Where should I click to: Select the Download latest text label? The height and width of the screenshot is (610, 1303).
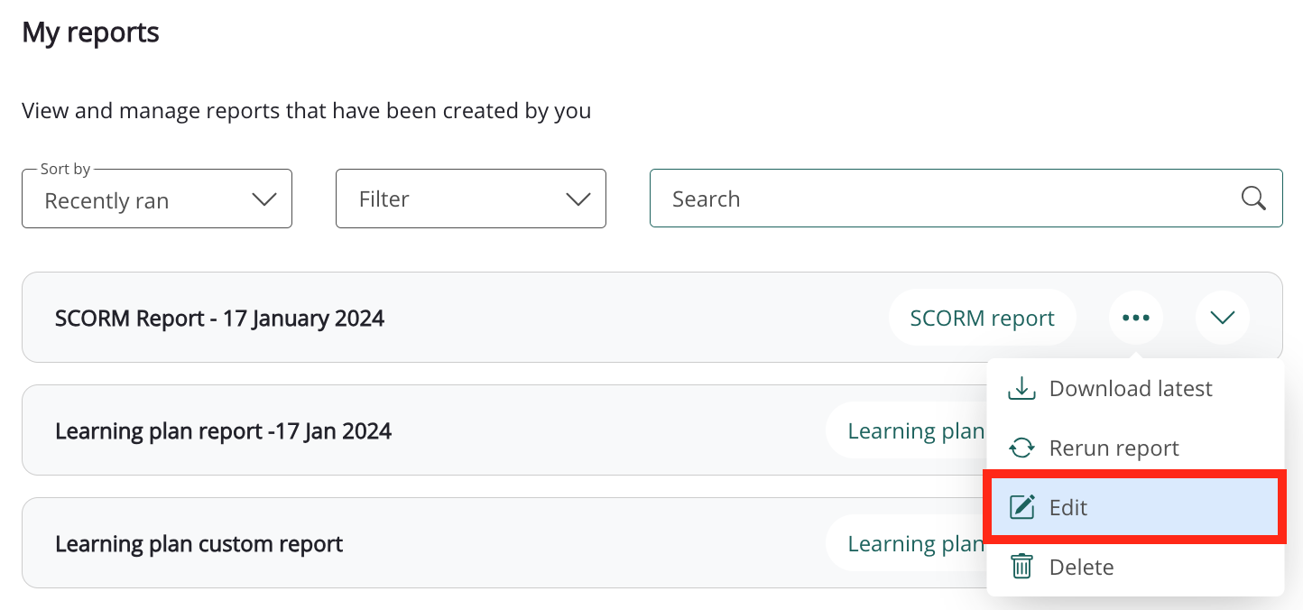coord(1130,389)
